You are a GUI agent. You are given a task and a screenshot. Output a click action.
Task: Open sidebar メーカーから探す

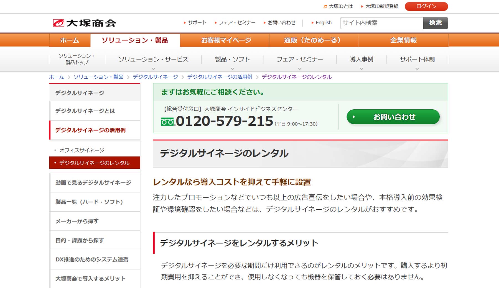tap(95, 221)
